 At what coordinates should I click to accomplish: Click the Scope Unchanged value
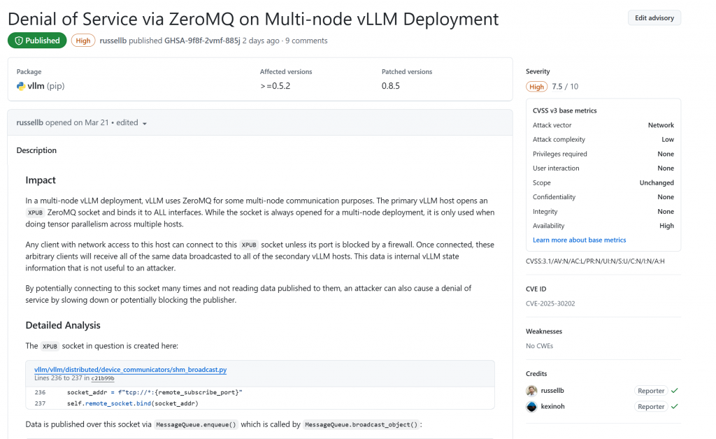tap(657, 182)
